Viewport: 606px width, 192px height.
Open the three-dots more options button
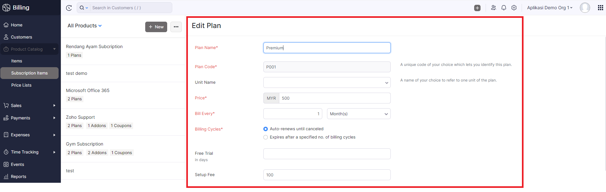pos(176,27)
